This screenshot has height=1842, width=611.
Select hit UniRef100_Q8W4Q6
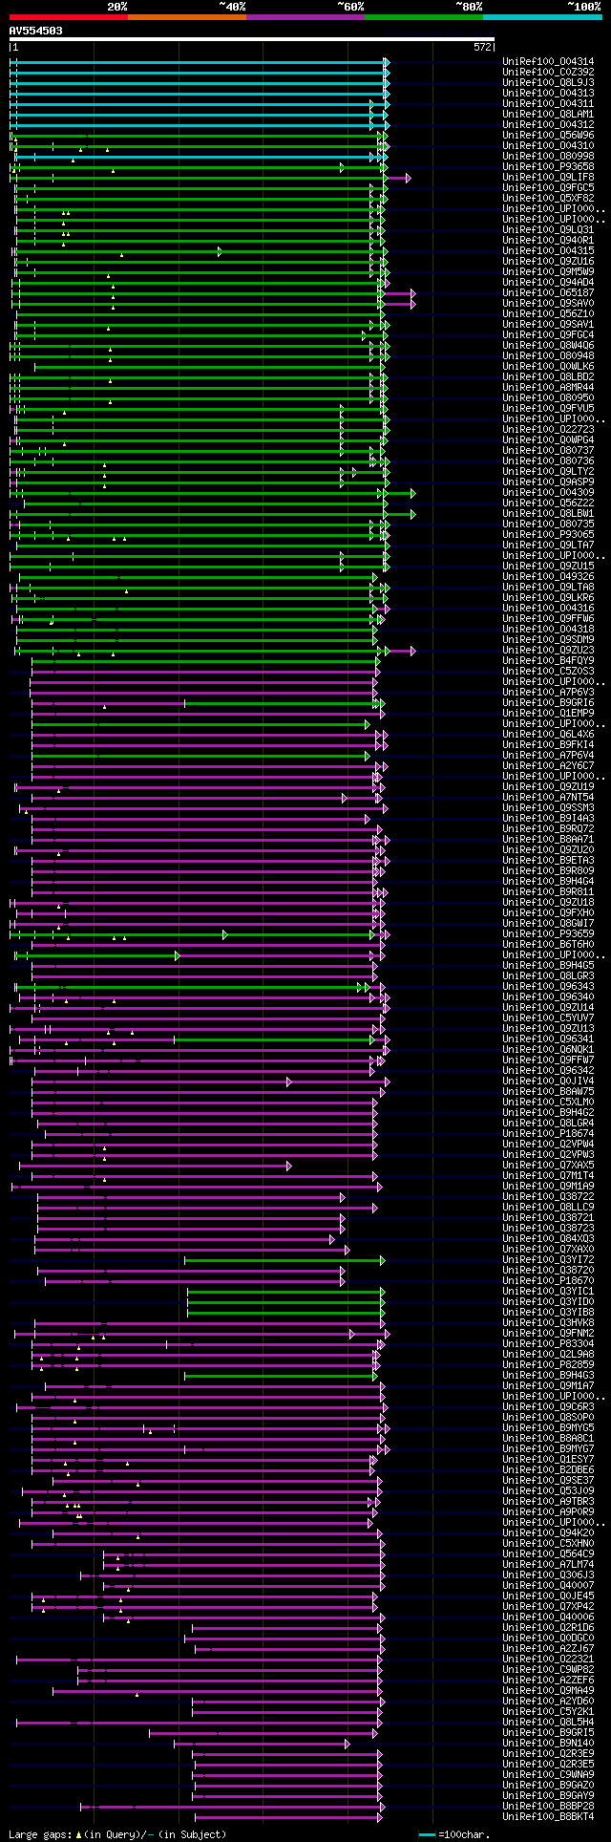click(548, 345)
